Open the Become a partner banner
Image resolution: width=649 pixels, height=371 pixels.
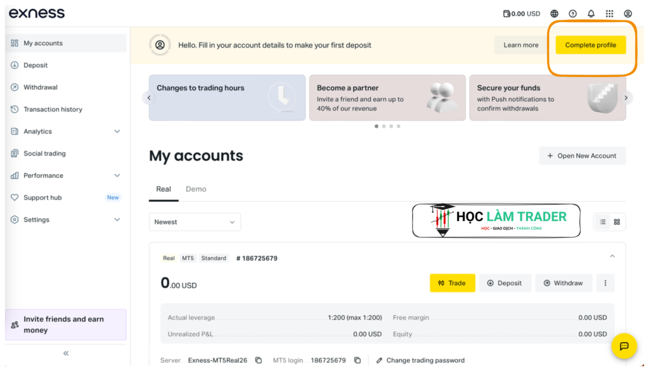[x=387, y=98]
